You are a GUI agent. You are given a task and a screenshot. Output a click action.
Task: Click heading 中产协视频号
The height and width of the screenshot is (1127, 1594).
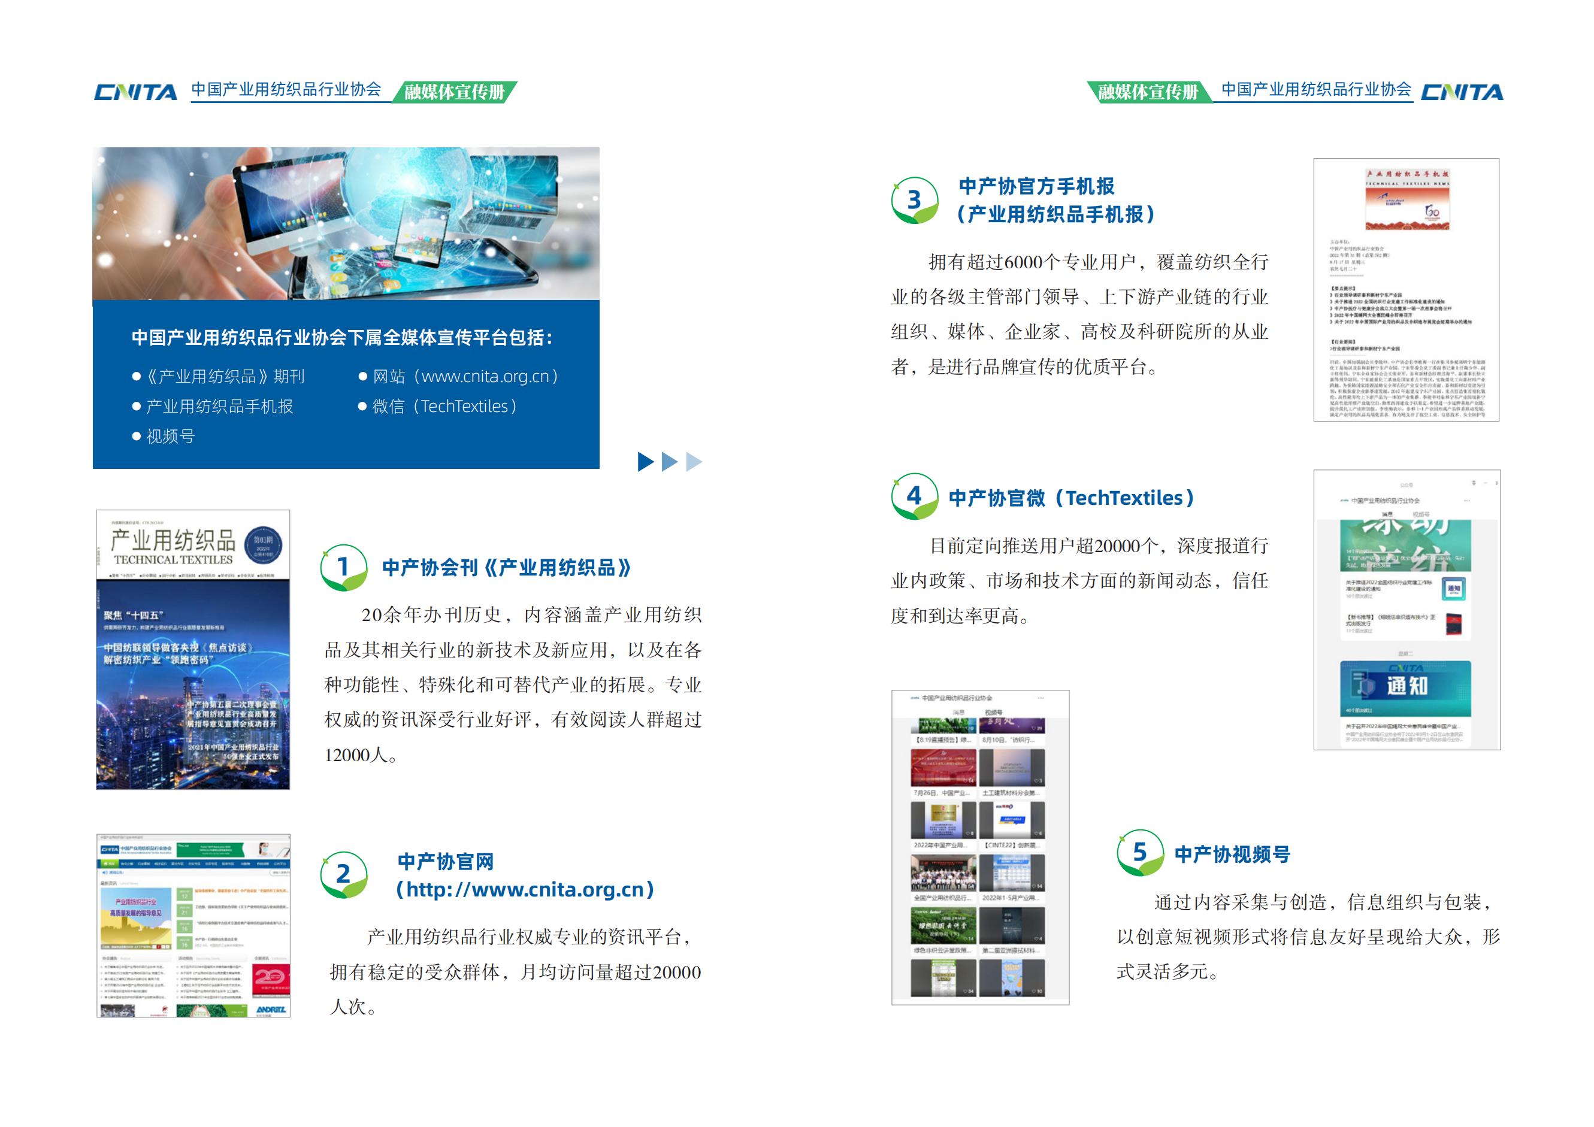point(1232,855)
